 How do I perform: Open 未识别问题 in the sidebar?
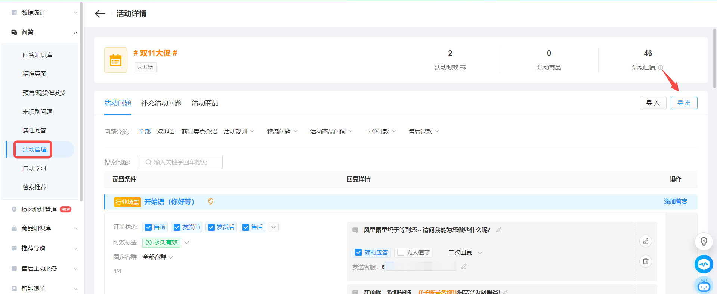37,112
